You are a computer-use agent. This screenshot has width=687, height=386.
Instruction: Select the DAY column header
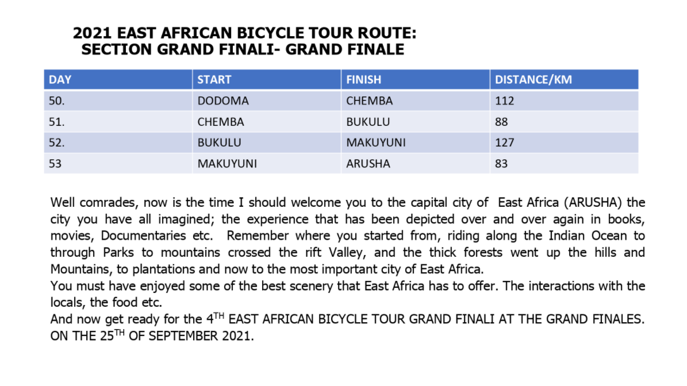[x=60, y=80]
